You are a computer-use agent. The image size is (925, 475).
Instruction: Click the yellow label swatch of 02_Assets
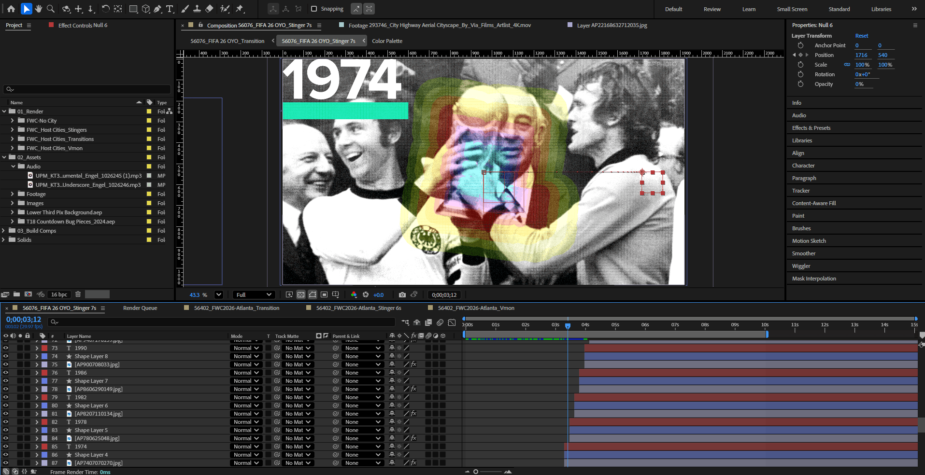tap(149, 157)
